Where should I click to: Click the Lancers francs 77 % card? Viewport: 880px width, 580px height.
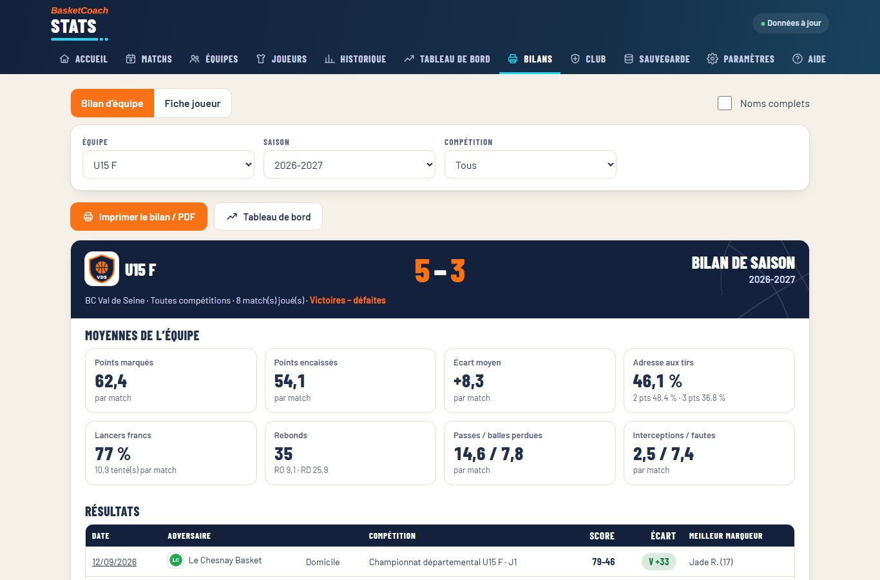click(x=171, y=453)
